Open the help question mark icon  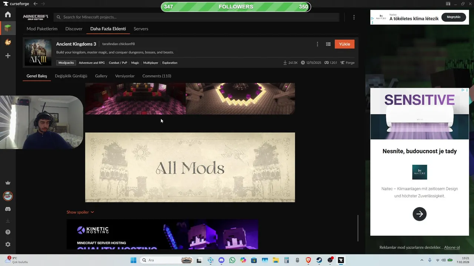(x=8, y=232)
